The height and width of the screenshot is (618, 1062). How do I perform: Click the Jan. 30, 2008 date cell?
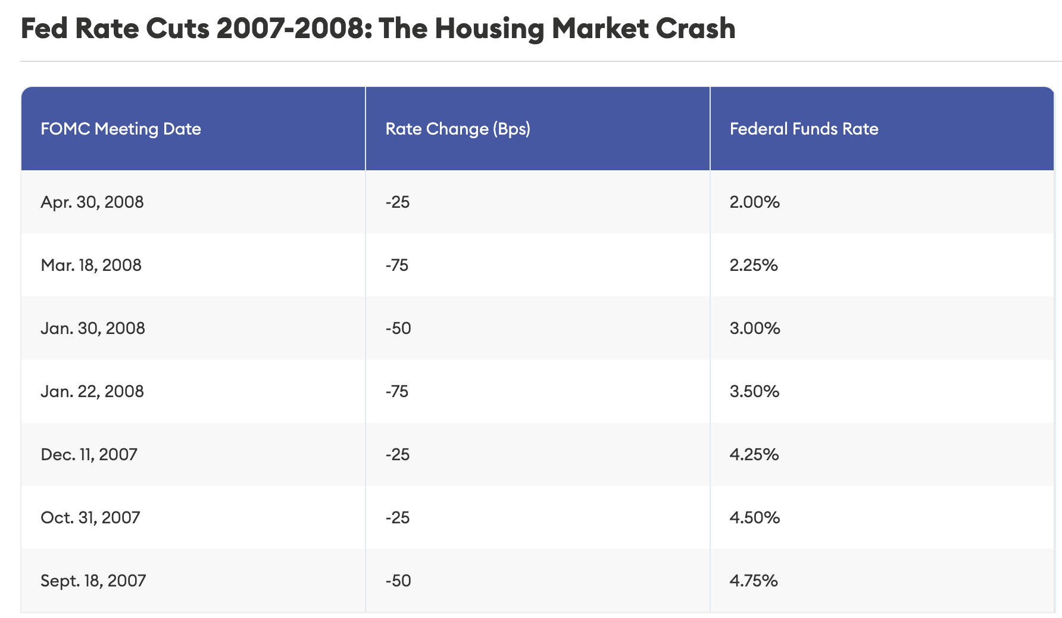click(93, 328)
